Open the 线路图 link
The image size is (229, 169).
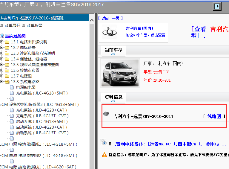(x=214, y=116)
